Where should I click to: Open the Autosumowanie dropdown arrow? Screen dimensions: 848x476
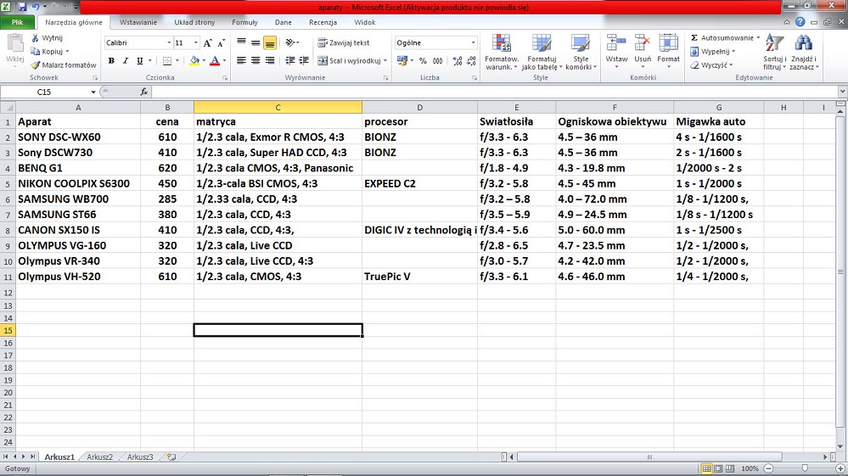click(758, 38)
